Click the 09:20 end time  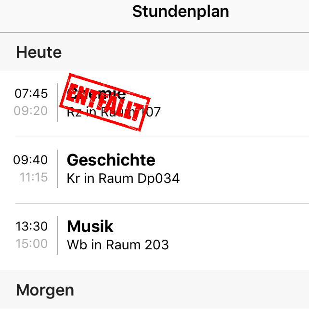pyautogui.click(x=31, y=111)
